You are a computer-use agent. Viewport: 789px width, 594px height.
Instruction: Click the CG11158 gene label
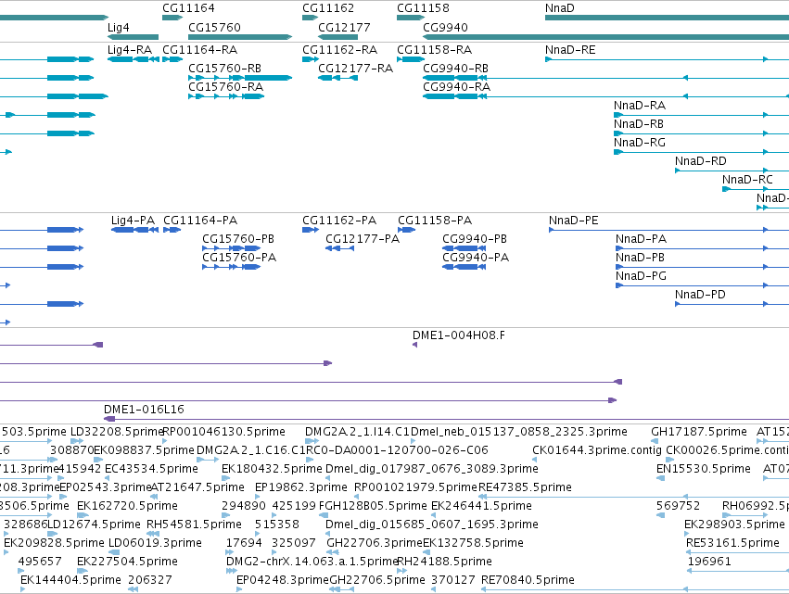pos(423,8)
